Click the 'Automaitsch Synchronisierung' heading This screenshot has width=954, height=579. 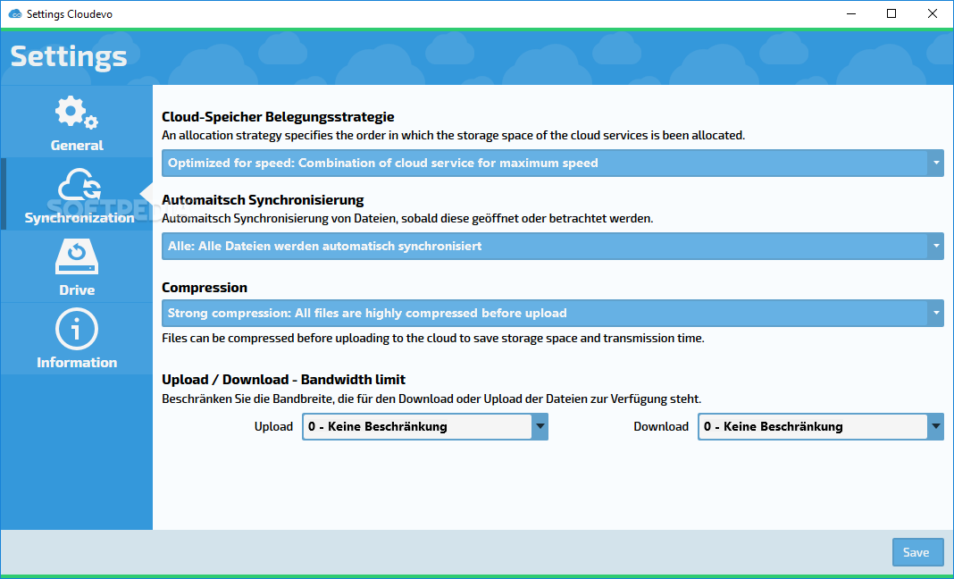coord(263,199)
